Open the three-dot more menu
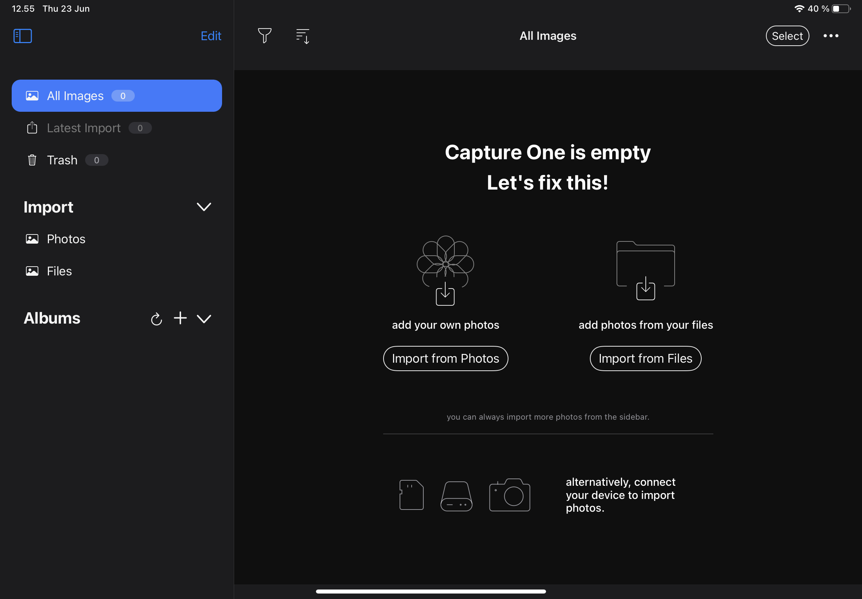862x599 pixels. [x=831, y=36]
